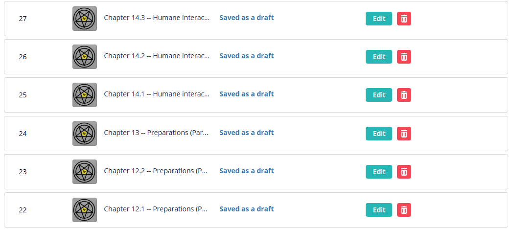Viewport: 514px width, 229px height.
Task: Open Edit for Chapter 12.2
Action: (378, 172)
